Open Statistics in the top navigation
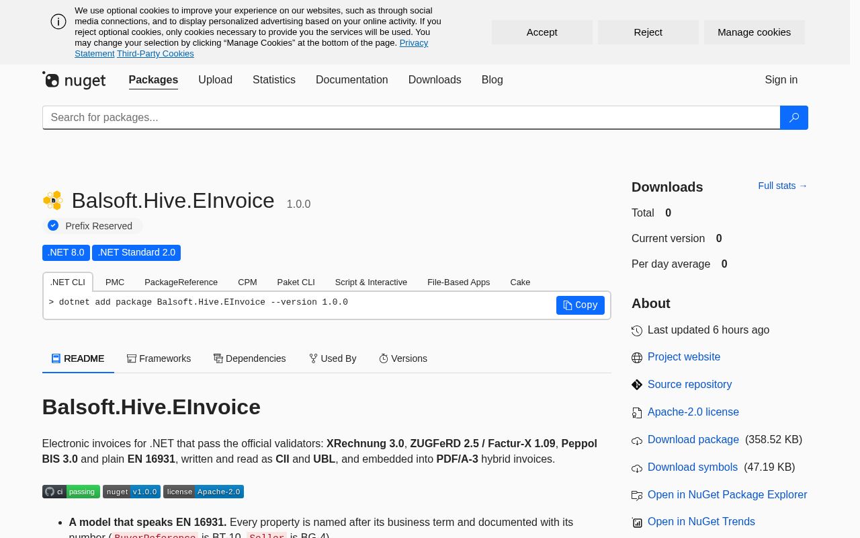 (x=274, y=79)
